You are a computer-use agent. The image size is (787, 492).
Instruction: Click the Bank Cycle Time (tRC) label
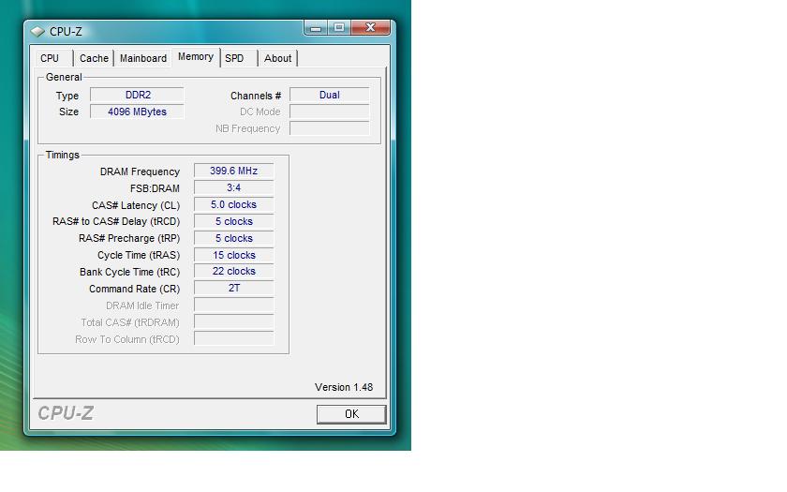coord(129,272)
